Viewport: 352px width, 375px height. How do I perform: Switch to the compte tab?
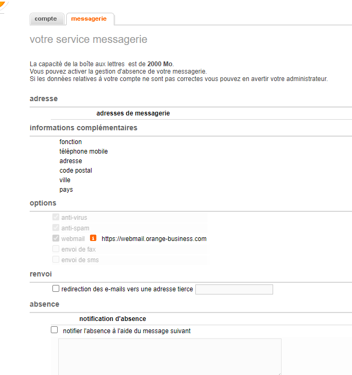[46, 19]
